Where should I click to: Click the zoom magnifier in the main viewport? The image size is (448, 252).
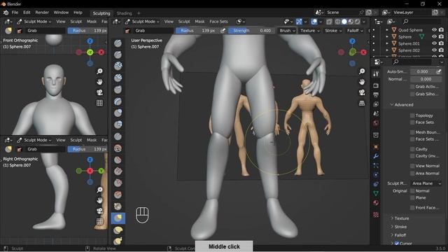point(362,71)
